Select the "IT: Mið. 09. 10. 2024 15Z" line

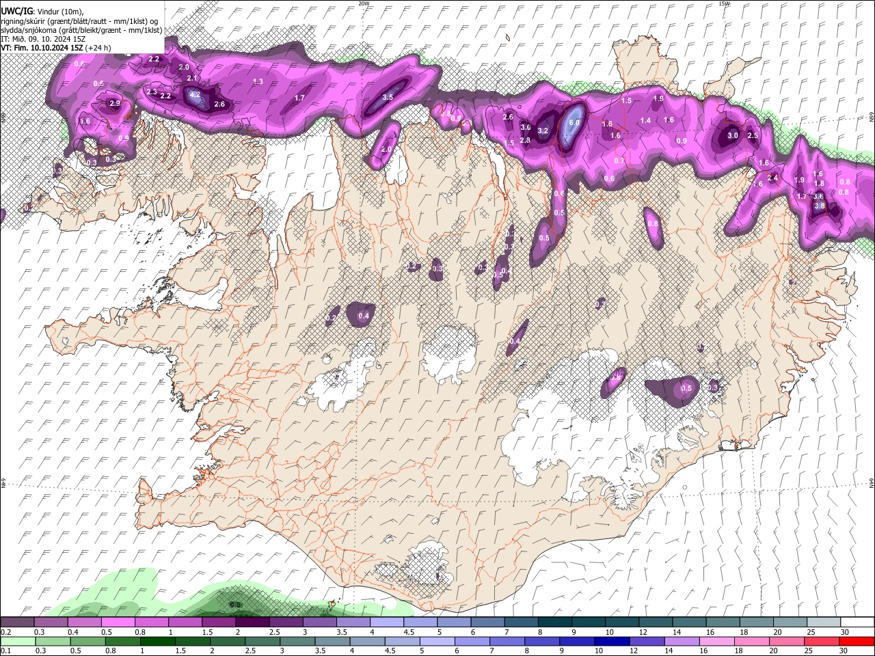43,39
